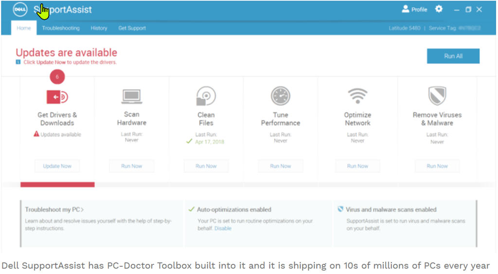The width and height of the screenshot is (498, 274).
Task: Run Now for Clean Files
Action: pos(206,166)
